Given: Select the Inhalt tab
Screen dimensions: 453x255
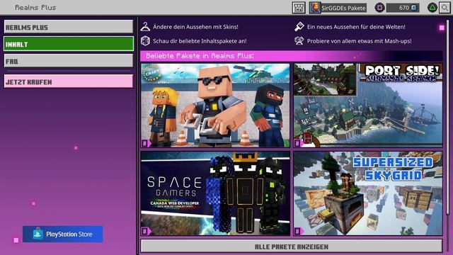Looking at the screenshot, I should (x=69, y=44).
